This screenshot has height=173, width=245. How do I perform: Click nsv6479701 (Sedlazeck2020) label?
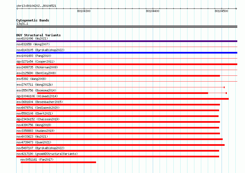click(38, 108)
